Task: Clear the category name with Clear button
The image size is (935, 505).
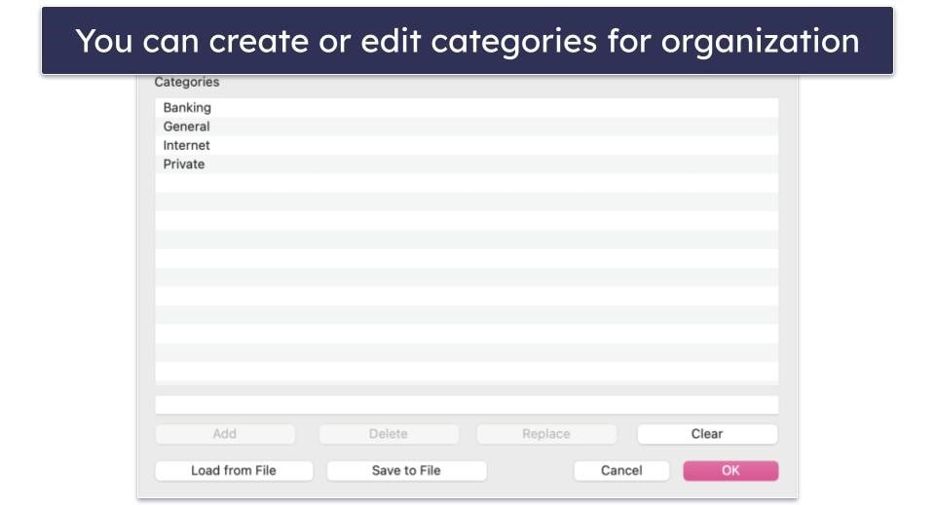Action: (x=707, y=434)
